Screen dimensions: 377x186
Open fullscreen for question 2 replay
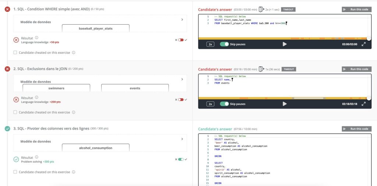[x=363, y=104]
